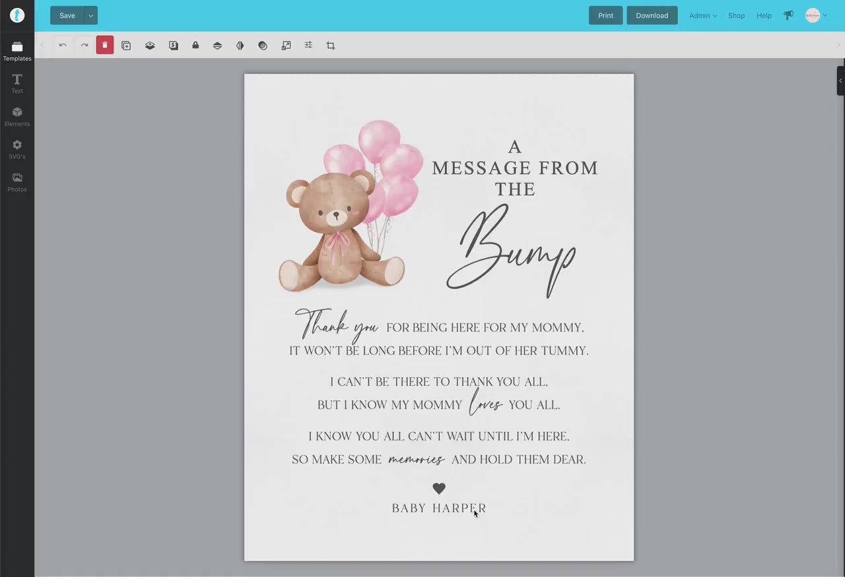Viewport: 845px width, 577px height.
Task: Click the toolbar scroll-right chevron
Action: [838, 46]
